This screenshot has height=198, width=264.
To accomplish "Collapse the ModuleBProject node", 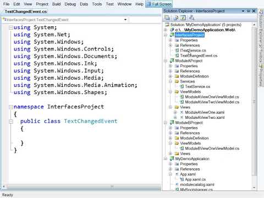I will pyautogui.click(x=166, y=123).
